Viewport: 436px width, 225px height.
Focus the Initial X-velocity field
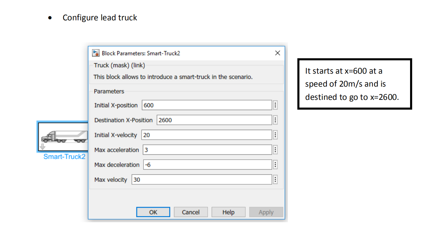(206, 135)
